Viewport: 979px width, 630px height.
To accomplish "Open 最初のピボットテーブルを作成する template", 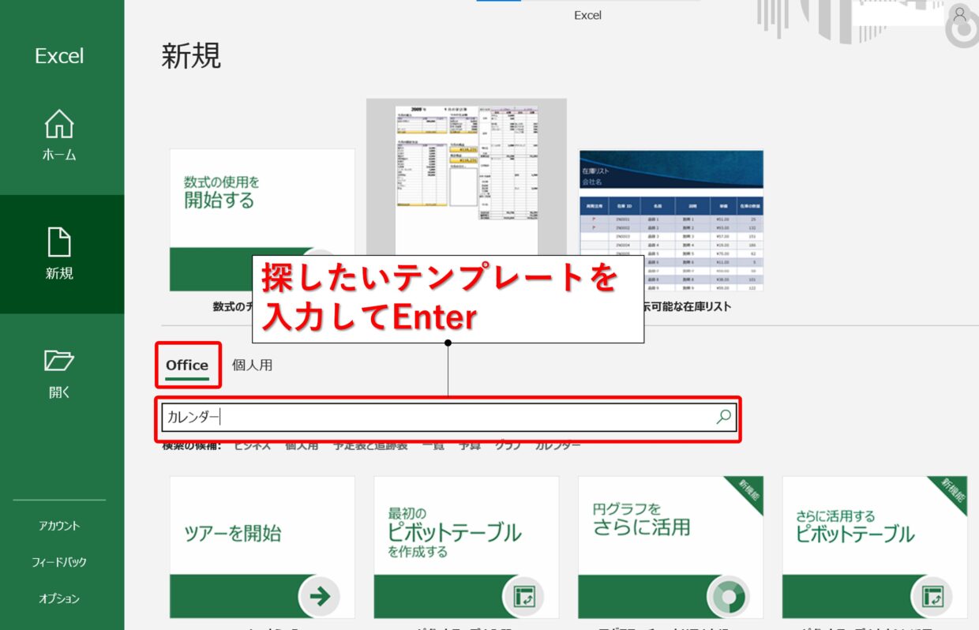I will (x=467, y=547).
